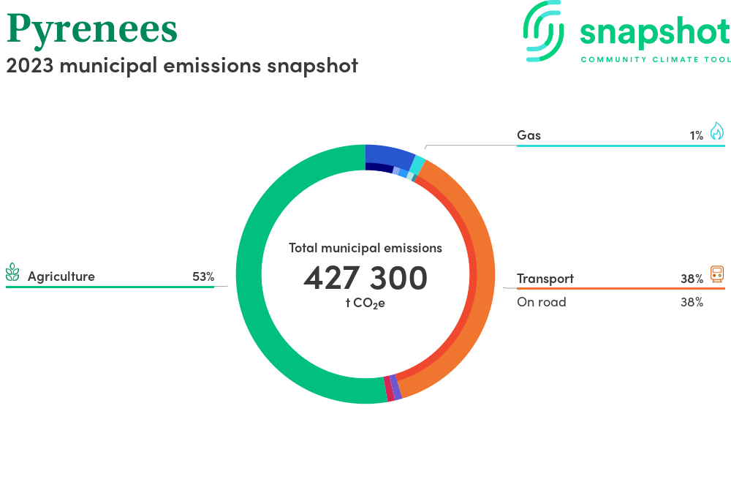The image size is (731, 490).
Task: Click the dark navy inner ring segment
Action: pyautogui.click(x=379, y=167)
